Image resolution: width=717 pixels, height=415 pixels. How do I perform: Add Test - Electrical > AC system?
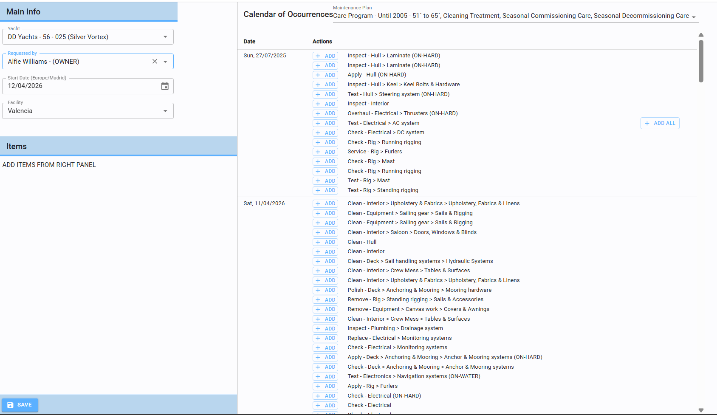pyautogui.click(x=325, y=123)
